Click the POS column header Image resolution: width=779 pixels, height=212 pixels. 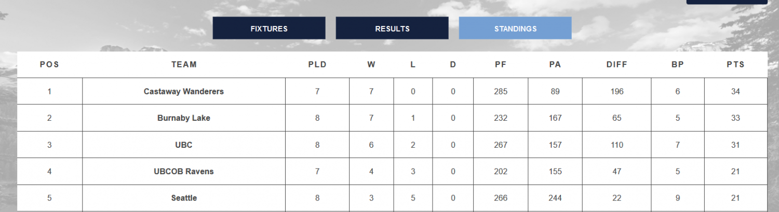coord(49,65)
